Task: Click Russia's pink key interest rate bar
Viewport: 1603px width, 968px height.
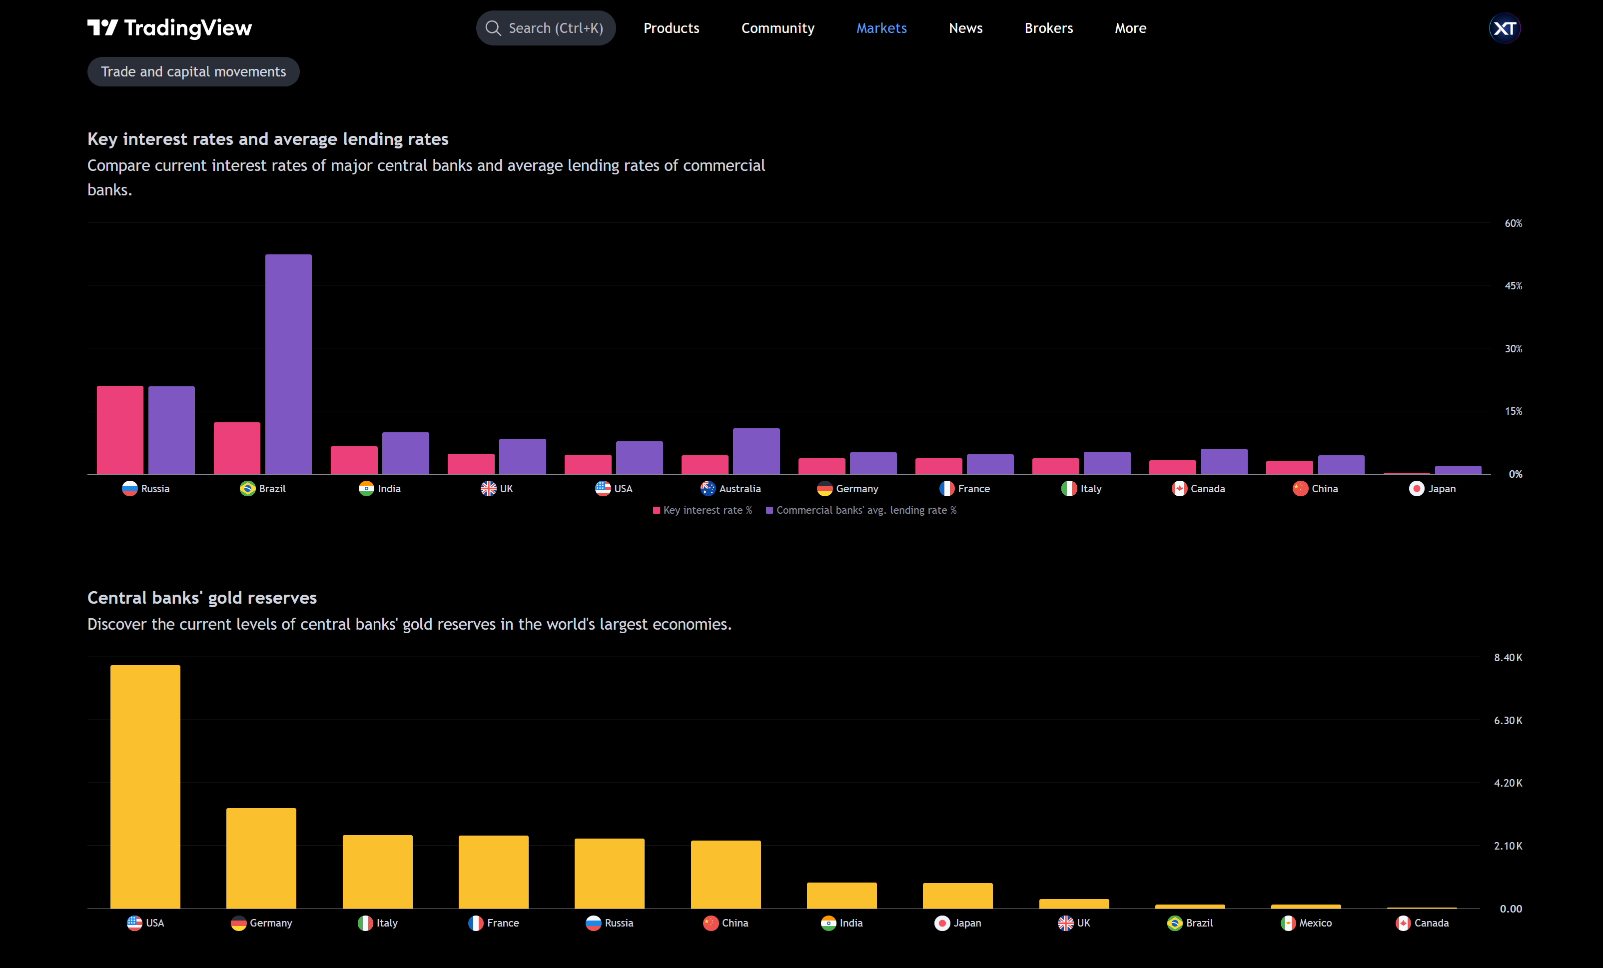Action: coord(120,429)
